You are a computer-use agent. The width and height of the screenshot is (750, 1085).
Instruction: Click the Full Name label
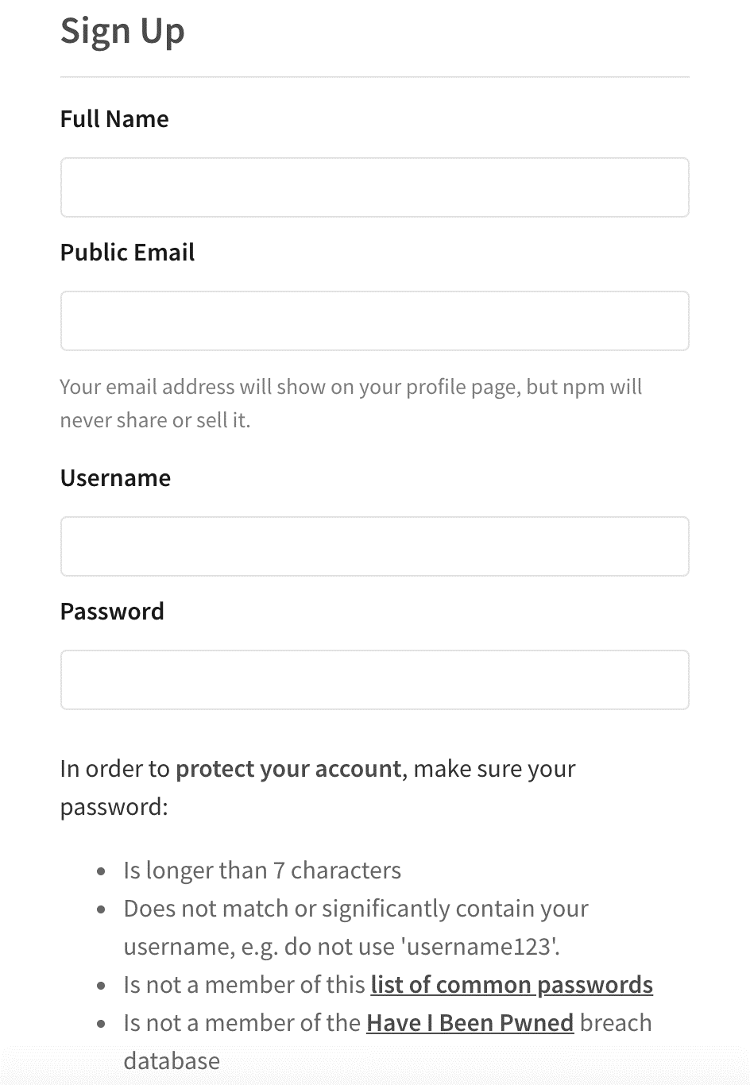click(x=114, y=119)
